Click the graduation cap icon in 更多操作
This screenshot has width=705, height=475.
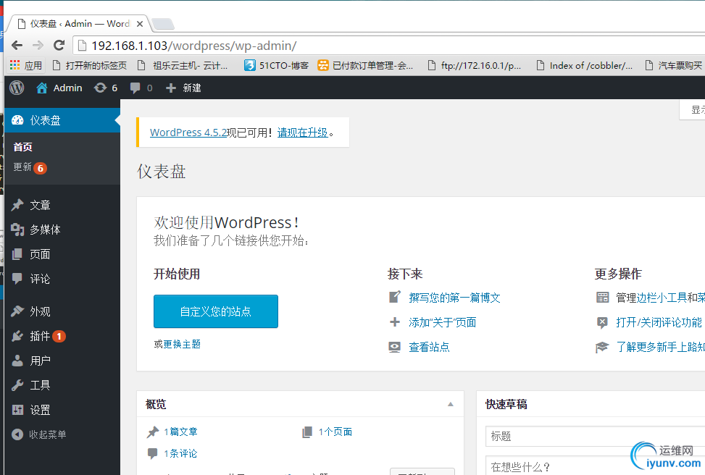click(x=603, y=347)
